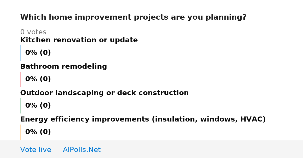Viewport: 303px width, 158px height.
Task: Open the Vote live — AIPolls.Net link
Action: [x=60, y=150]
